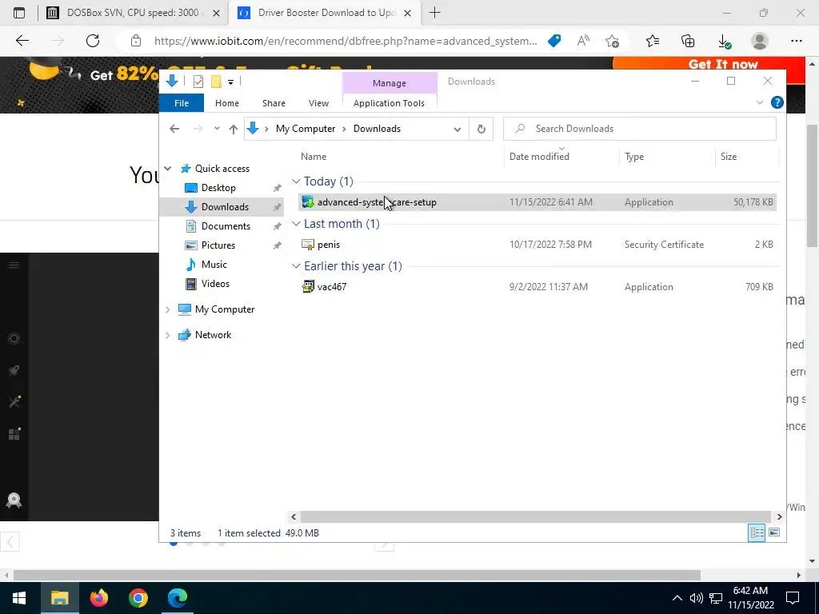The image size is (819, 614).
Task: Open Edge Settings and more menu
Action: (x=796, y=41)
